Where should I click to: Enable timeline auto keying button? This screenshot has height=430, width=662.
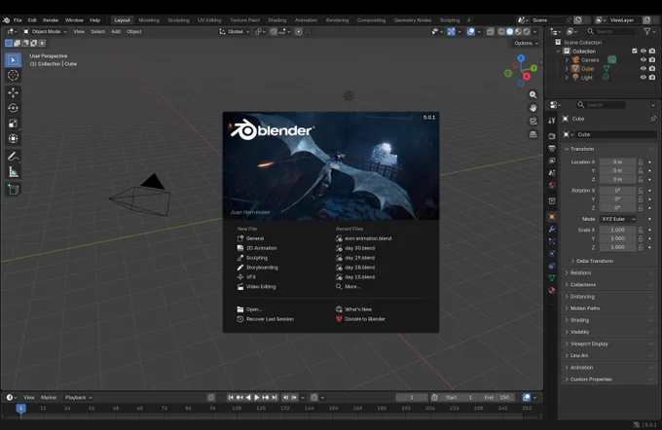(x=211, y=398)
